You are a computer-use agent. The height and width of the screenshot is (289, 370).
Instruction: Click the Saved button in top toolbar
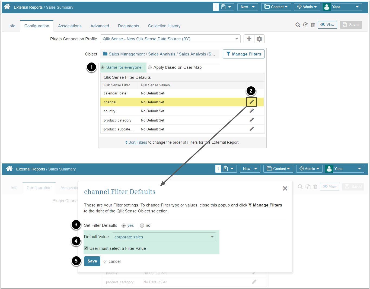(x=351, y=25)
